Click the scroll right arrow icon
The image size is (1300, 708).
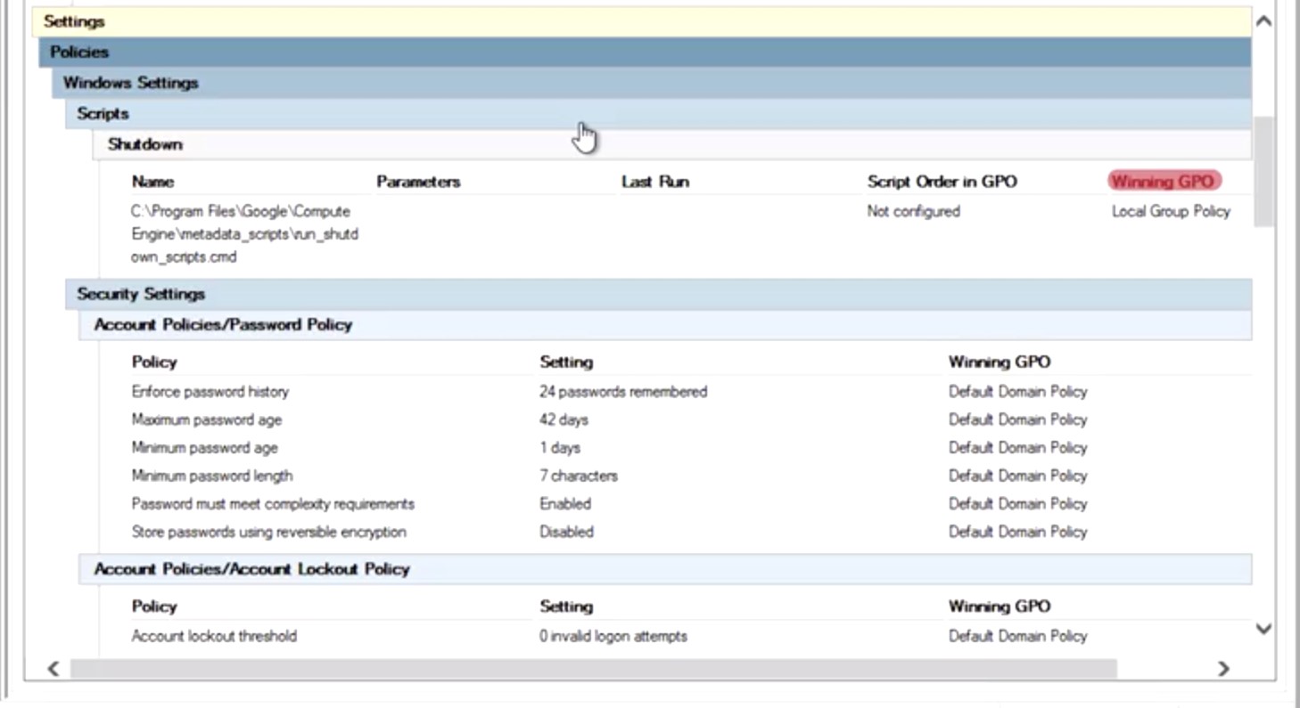click(1223, 669)
